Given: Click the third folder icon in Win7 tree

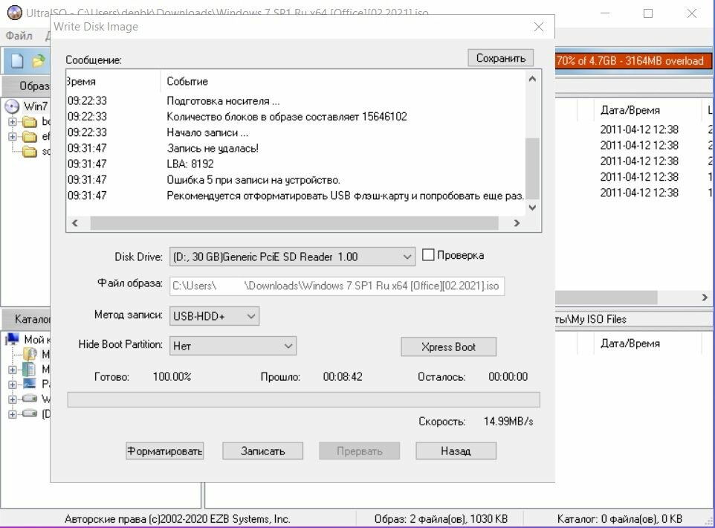Looking at the screenshot, I should (x=30, y=151).
